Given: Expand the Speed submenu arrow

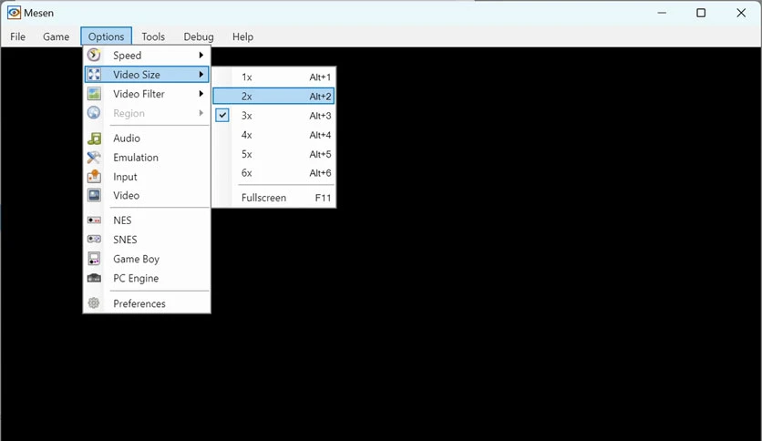Looking at the screenshot, I should click(201, 56).
